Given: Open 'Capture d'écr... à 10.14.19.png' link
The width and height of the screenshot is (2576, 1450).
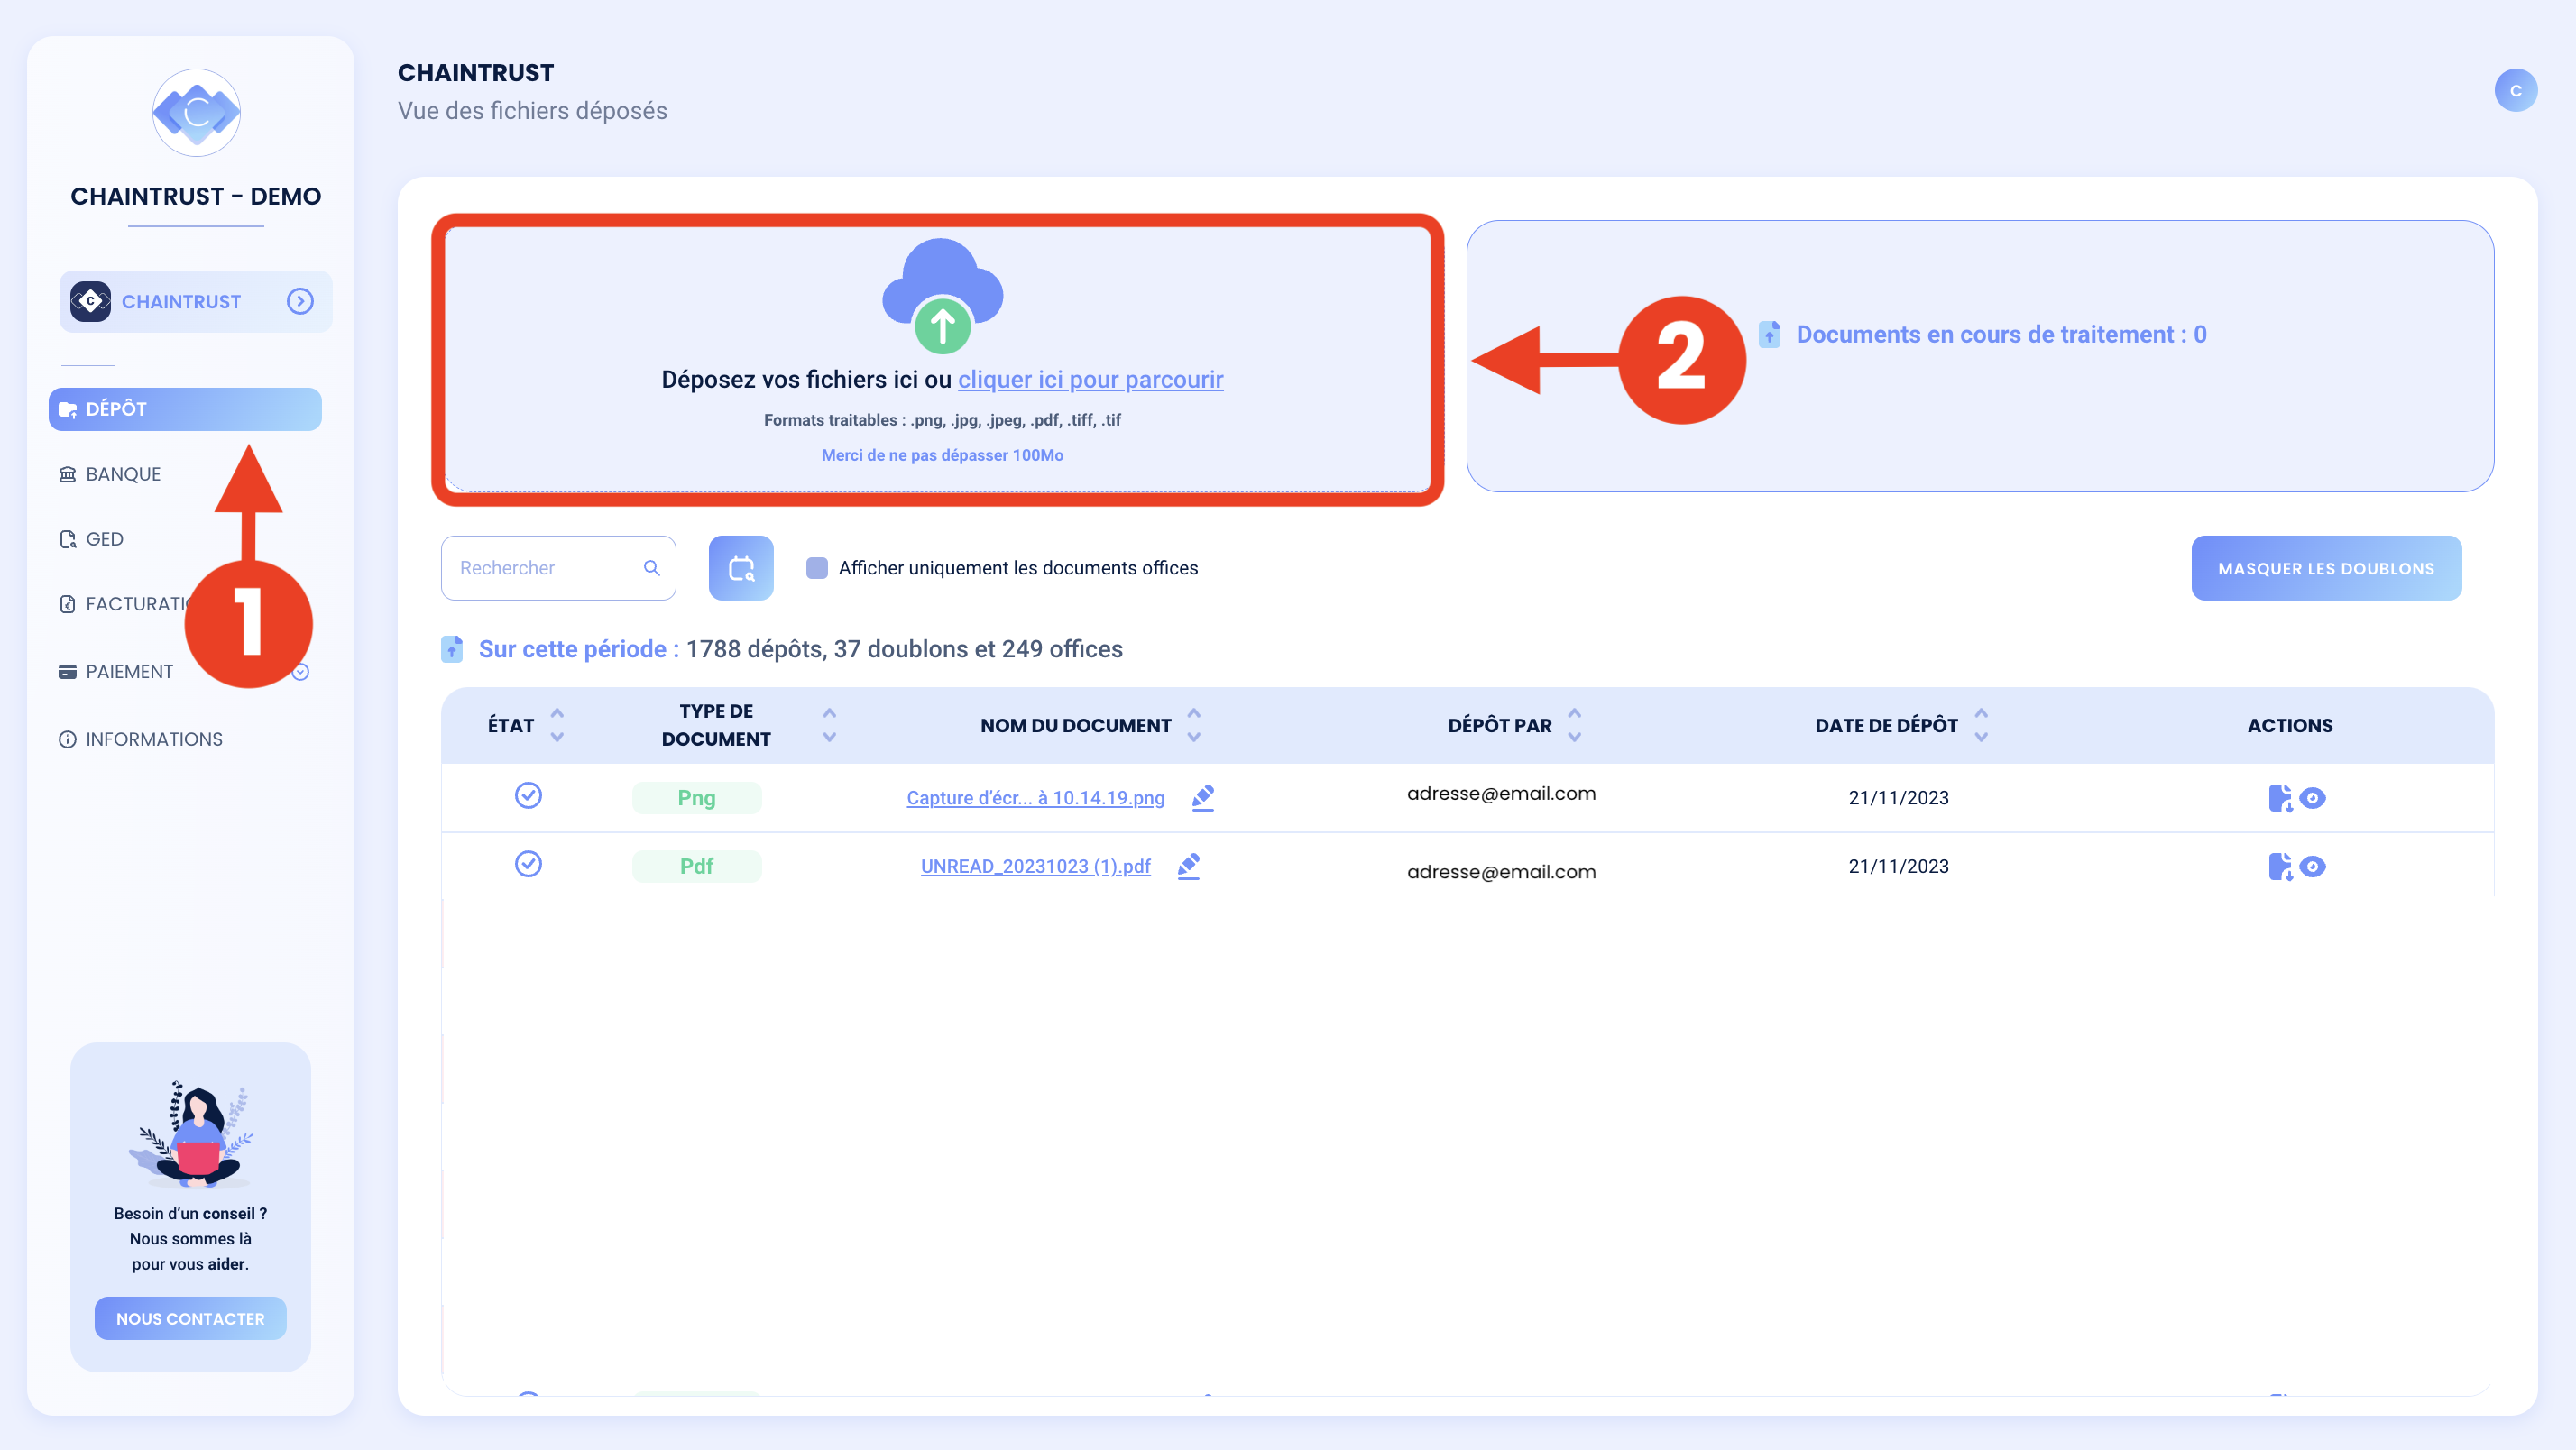Looking at the screenshot, I should pyautogui.click(x=1035, y=798).
